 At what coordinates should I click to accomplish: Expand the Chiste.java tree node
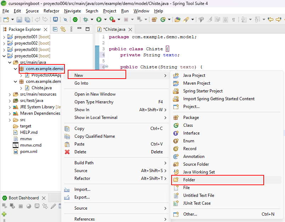21,88
